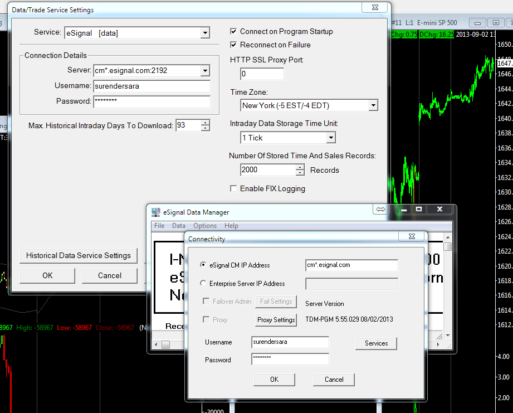Click vertical scrollbar thumb in Data Manager
Screen dimensions: 513x413
pos(448,246)
